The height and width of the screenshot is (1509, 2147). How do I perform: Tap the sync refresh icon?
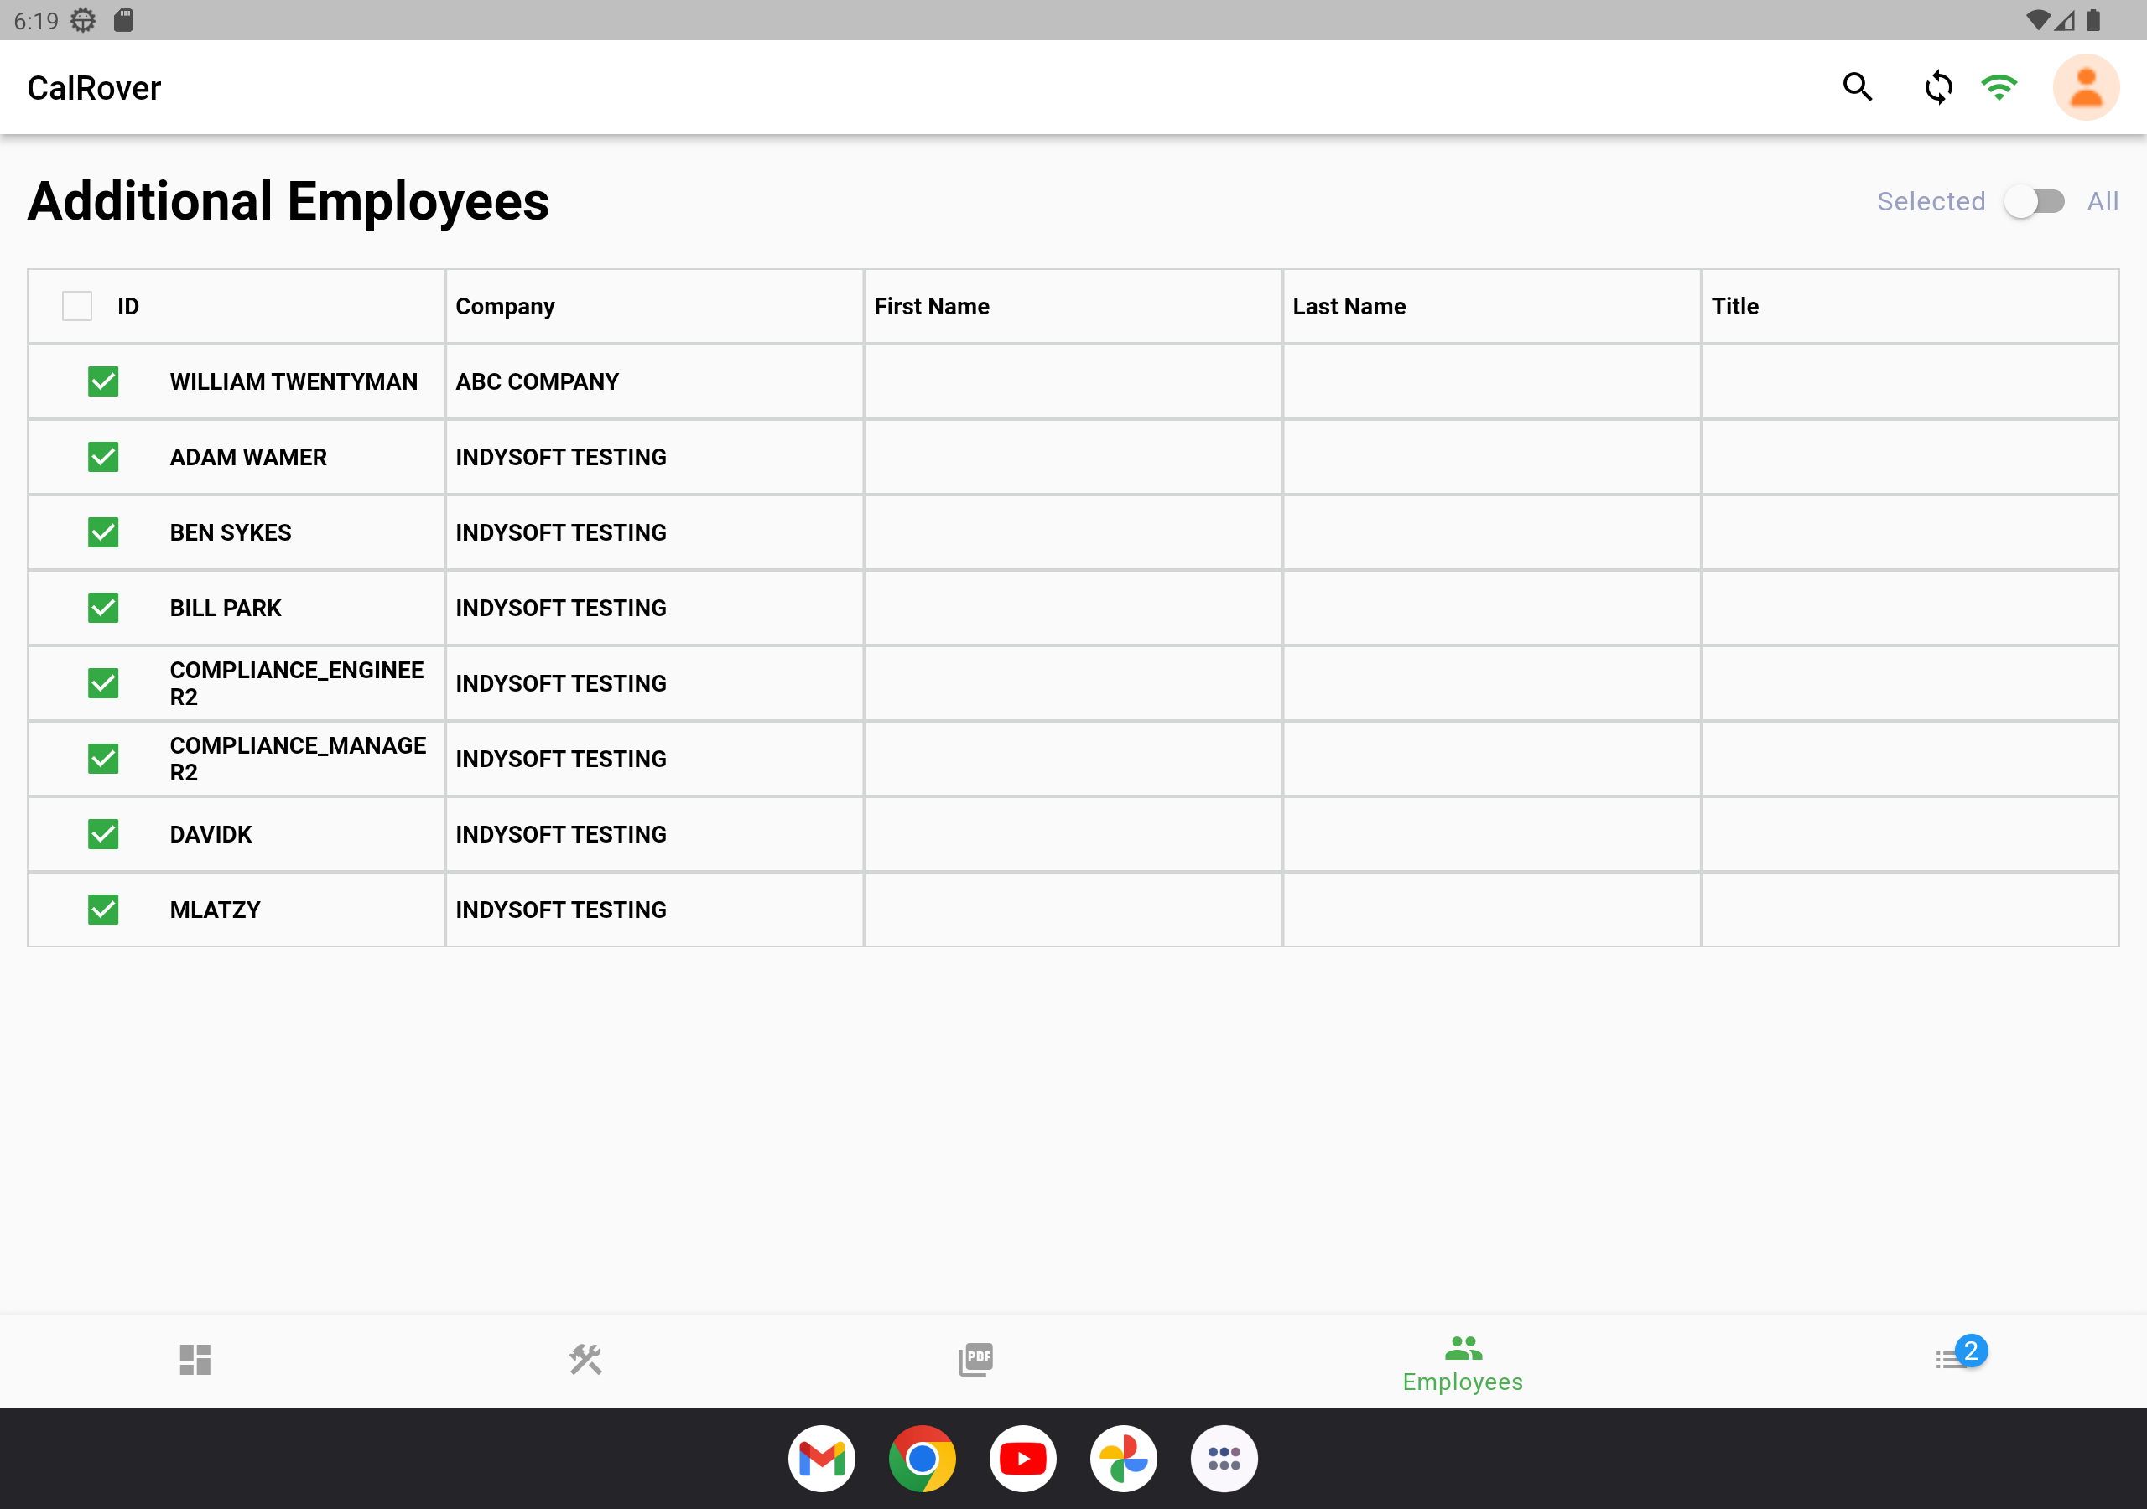(x=1937, y=87)
